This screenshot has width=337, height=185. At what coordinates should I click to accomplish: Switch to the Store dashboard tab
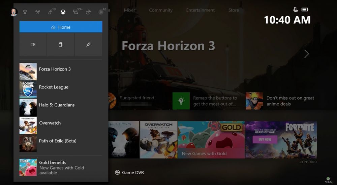(x=234, y=10)
